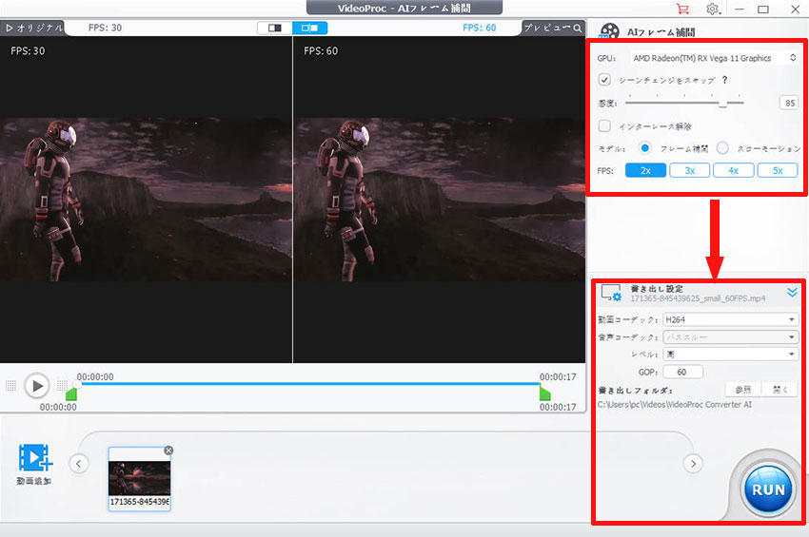Viewport: 809px width, 537px height.
Task: Switch to single-pane view mode
Action: 274,28
